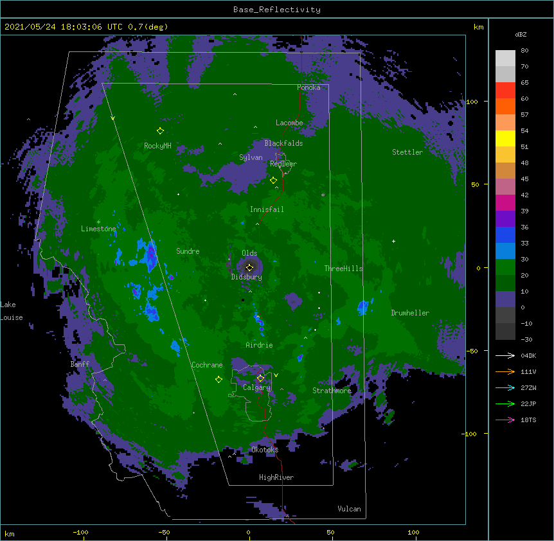Click the Stettler label
Image resolution: width=554 pixels, height=541 pixels.
click(x=407, y=152)
